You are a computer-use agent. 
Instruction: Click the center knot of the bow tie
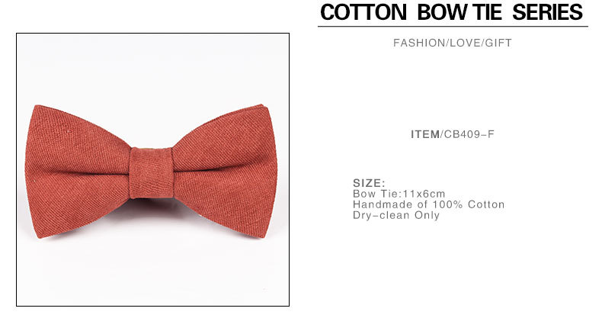click(151, 173)
